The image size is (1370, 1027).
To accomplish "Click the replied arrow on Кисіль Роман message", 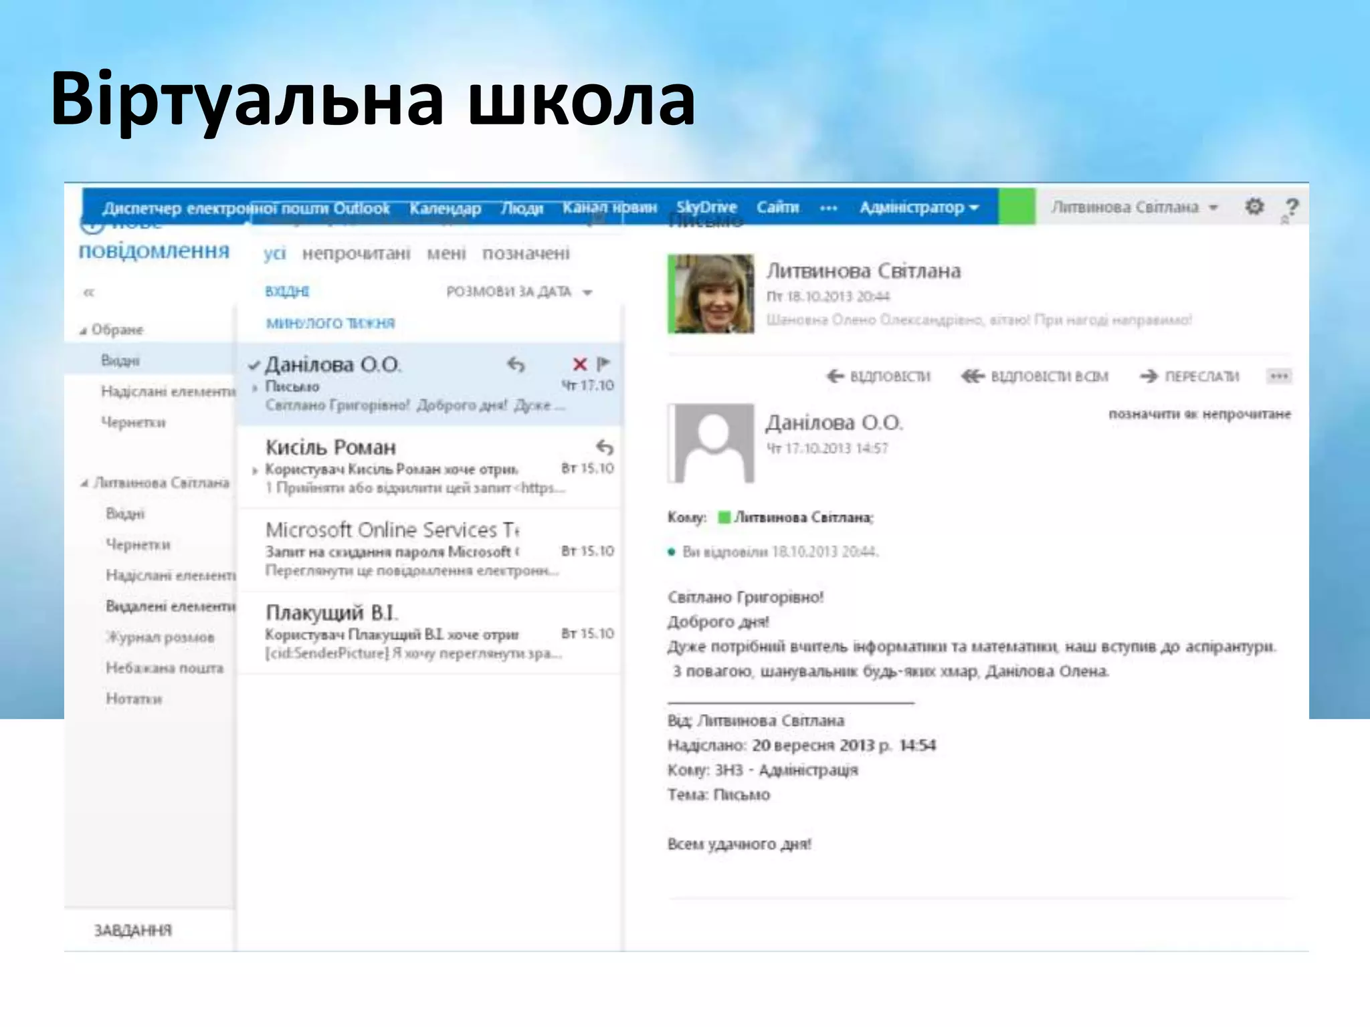I will [605, 447].
